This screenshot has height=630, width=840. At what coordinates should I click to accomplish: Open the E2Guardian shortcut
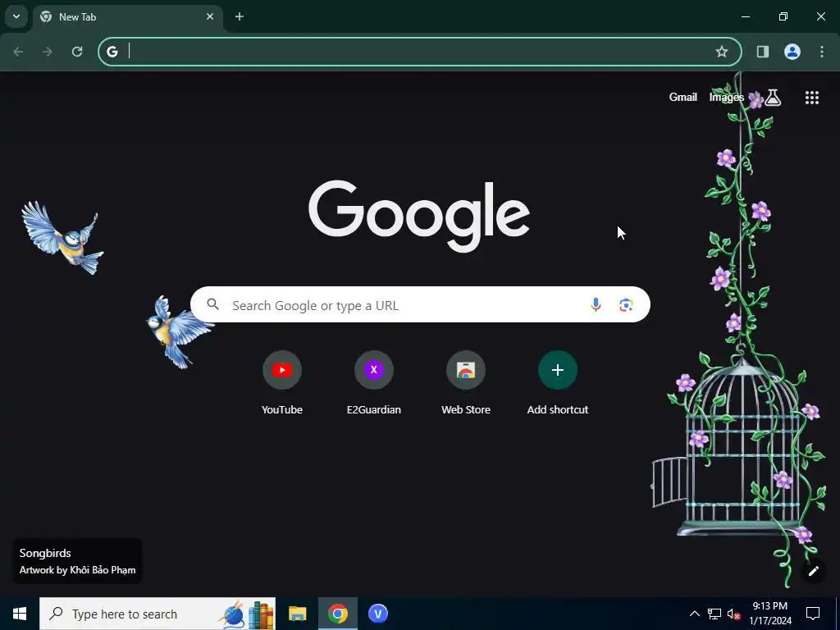coord(374,384)
